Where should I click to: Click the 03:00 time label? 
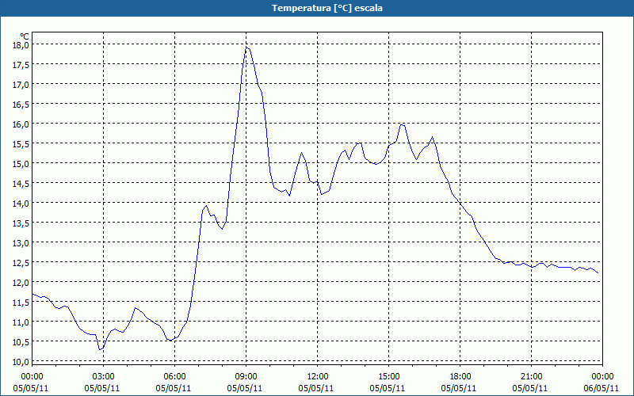(104, 377)
